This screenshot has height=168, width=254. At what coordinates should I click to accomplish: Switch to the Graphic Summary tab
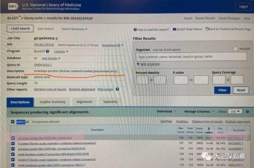[x=52, y=102]
